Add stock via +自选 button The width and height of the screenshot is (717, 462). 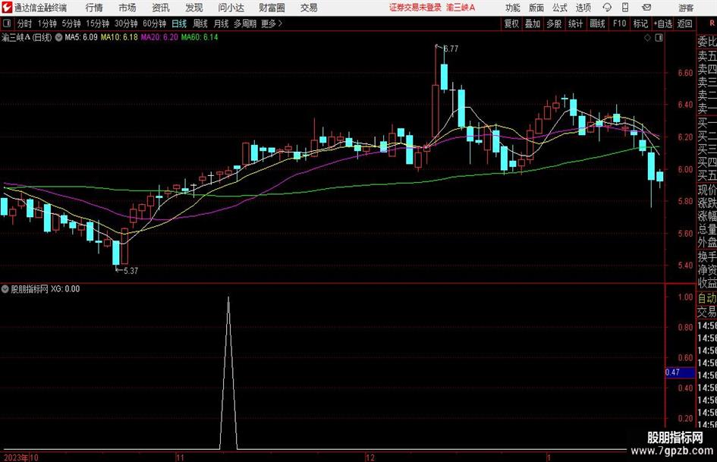point(663,24)
